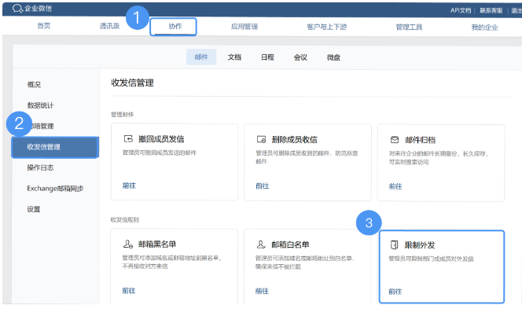Open the API文档 link
This screenshot has width=522, height=320.
click(x=461, y=10)
